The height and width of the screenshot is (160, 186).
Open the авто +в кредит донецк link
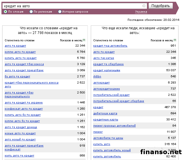point(21,127)
